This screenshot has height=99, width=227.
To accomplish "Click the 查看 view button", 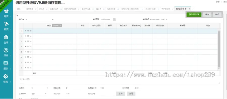I will click(x=131, y=93).
